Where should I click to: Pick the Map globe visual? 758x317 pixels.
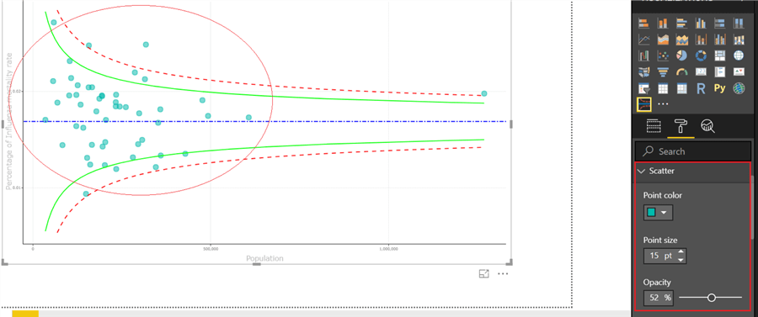point(739,56)
